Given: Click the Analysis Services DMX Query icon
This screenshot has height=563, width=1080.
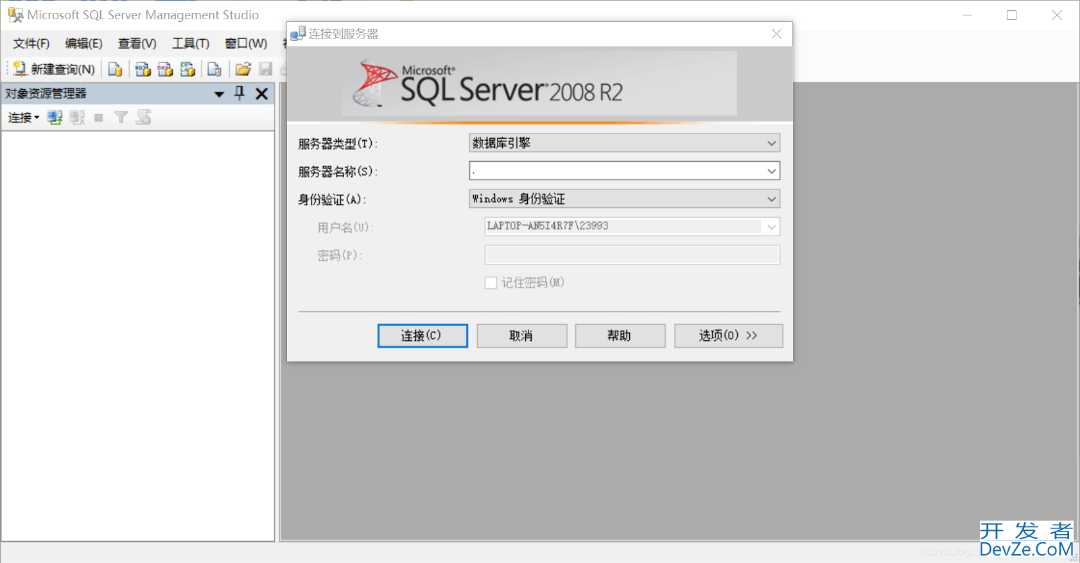Looking at the screenshot, I should click(165, 69).
